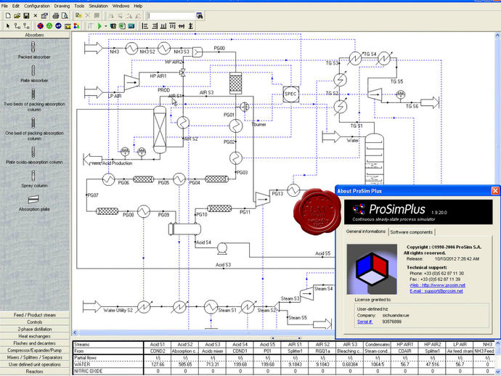
Task: Expand the Heat exchangers category
Action: pos(35,336)
